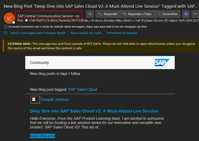Click the translate icon beside Traduzir
199x141 pixels.
[6, 33]
